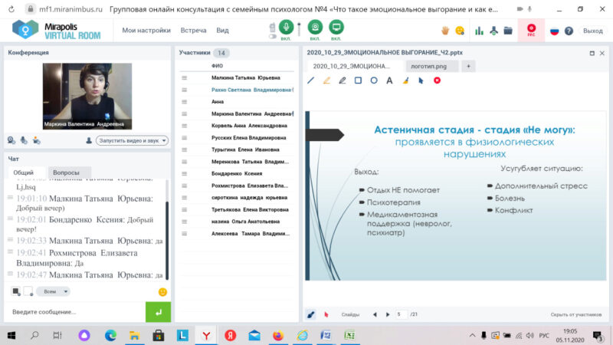Click Скрыть от участников link
Image resolution: width=613 pixels, height=345 pixels.
click(x=576, y=314)
